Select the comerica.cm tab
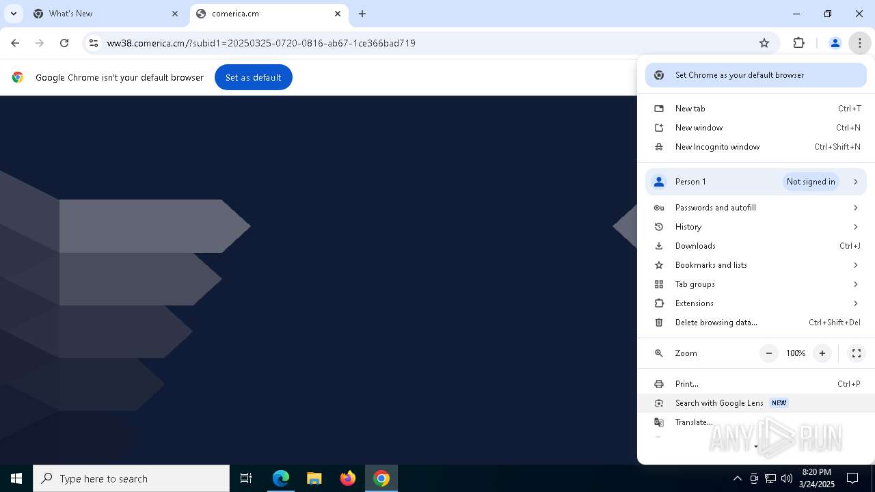875x492 pixels. [269, 14]
